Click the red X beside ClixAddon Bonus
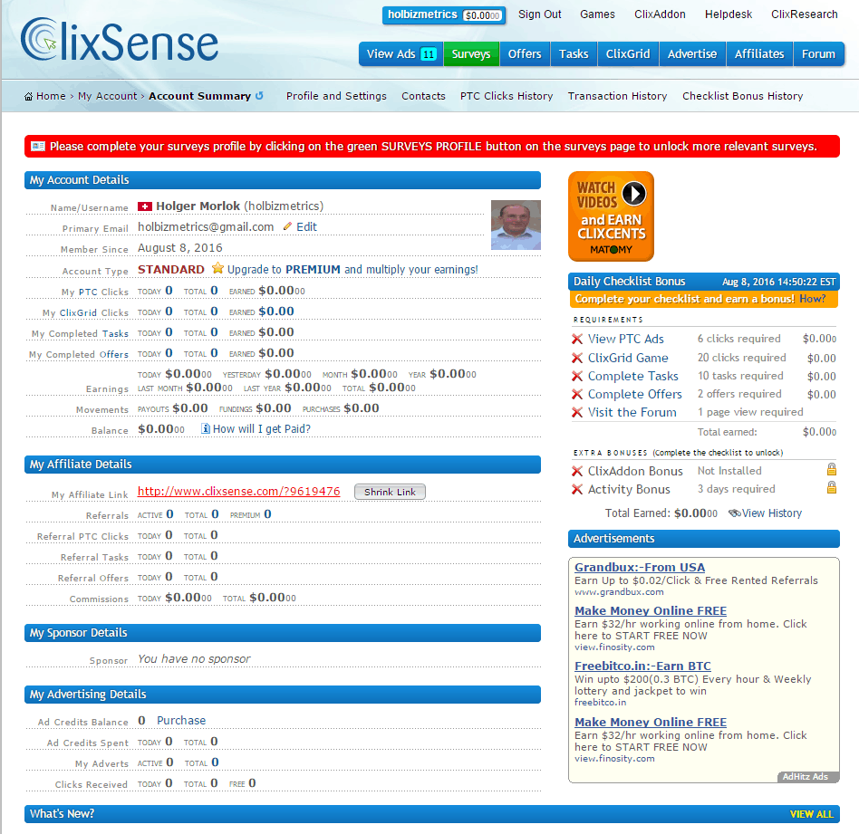The width and height of the screenshot is (859, 834). [577, 471]
